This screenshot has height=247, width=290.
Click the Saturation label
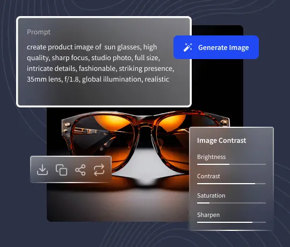211,195
